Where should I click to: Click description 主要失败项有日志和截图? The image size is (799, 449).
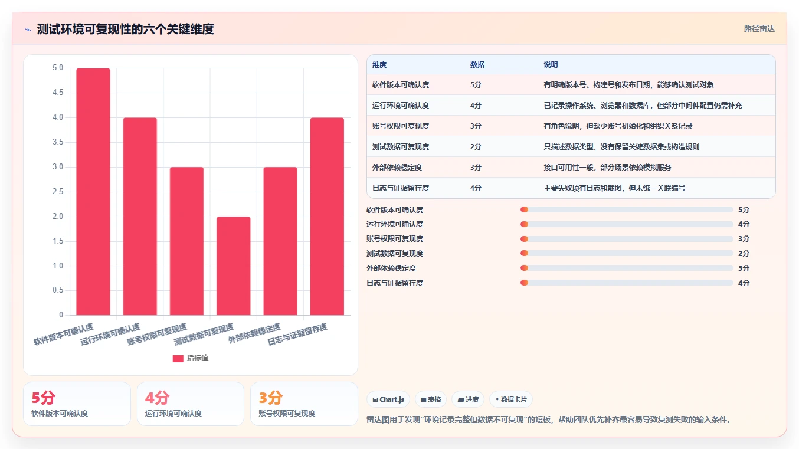tap(614, 188)
